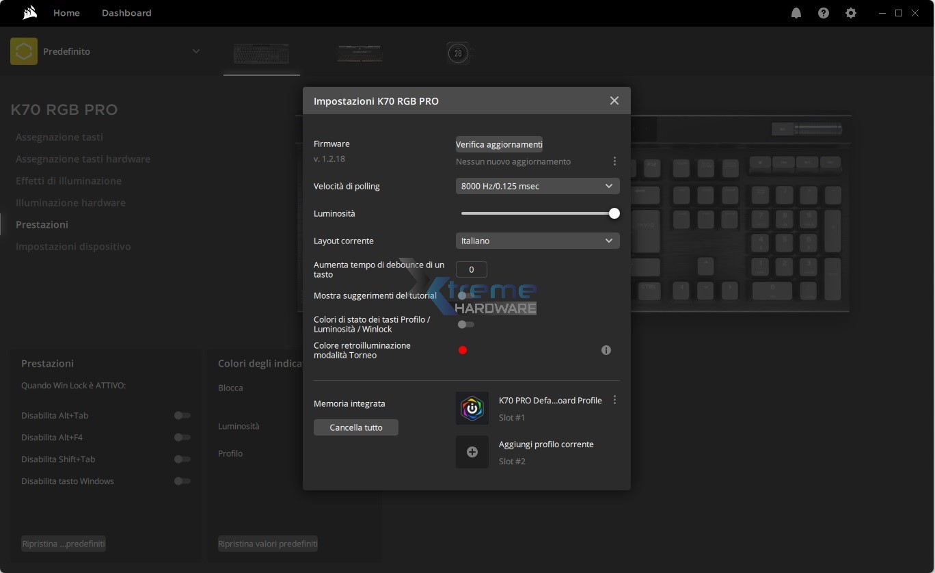Click info icon beside Torneo color
The height and width of the screenshot is (573, 935).
[606, 350]
